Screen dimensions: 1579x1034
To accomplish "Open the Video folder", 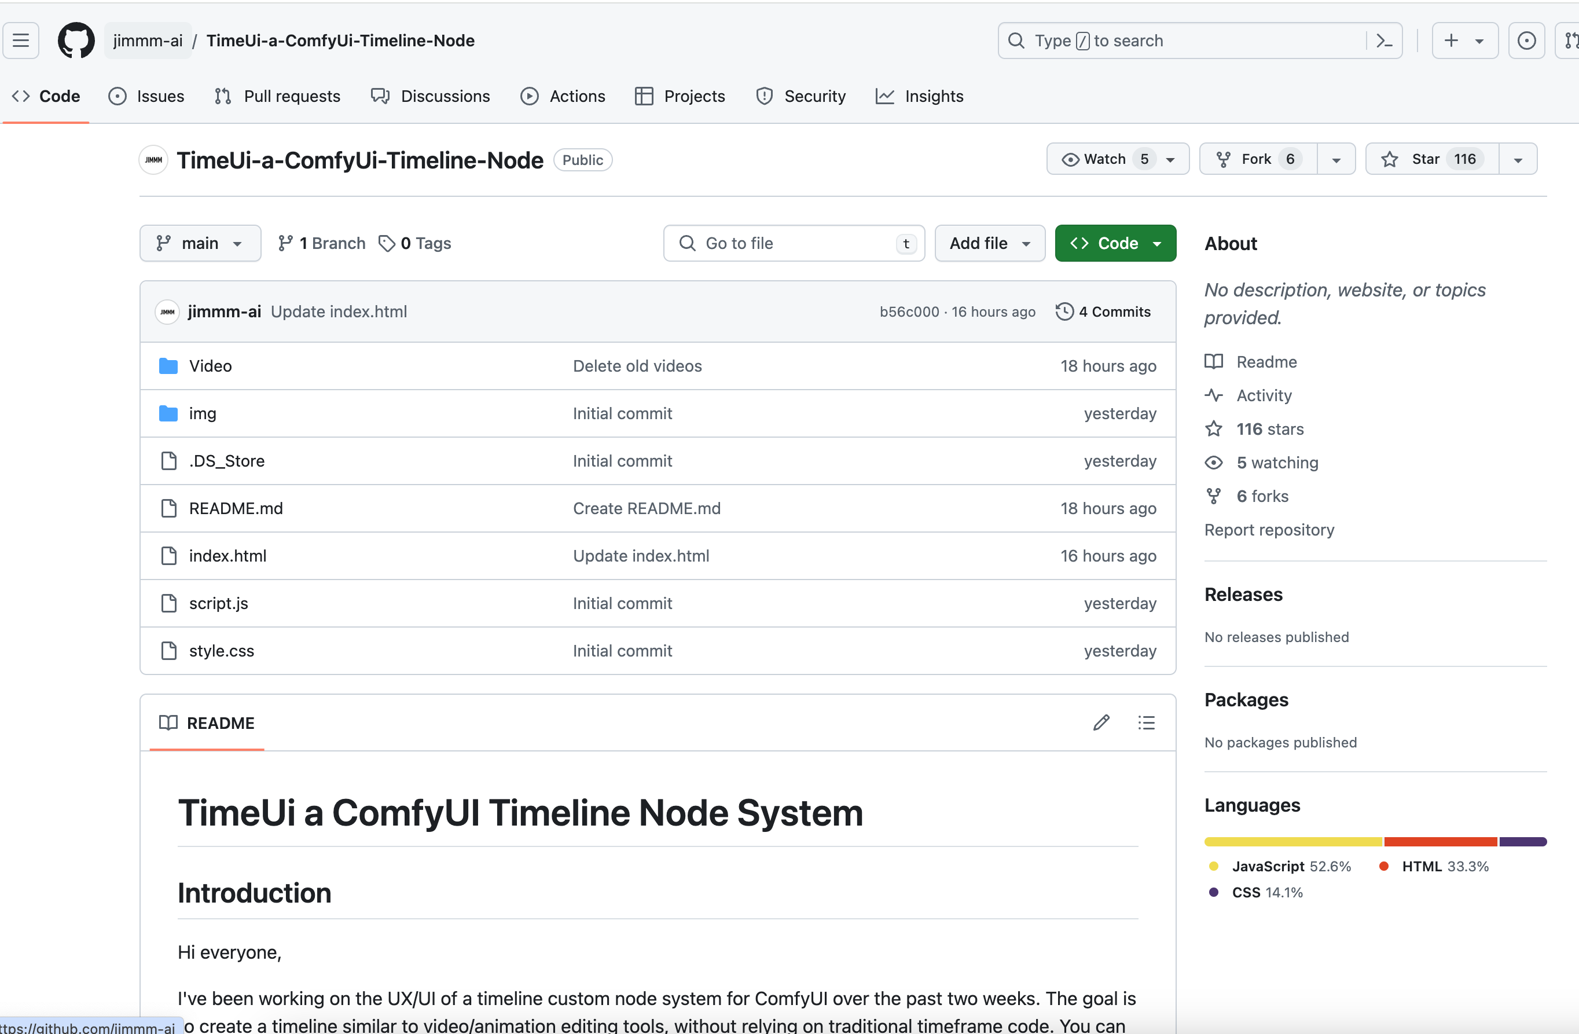I will 210,366.
